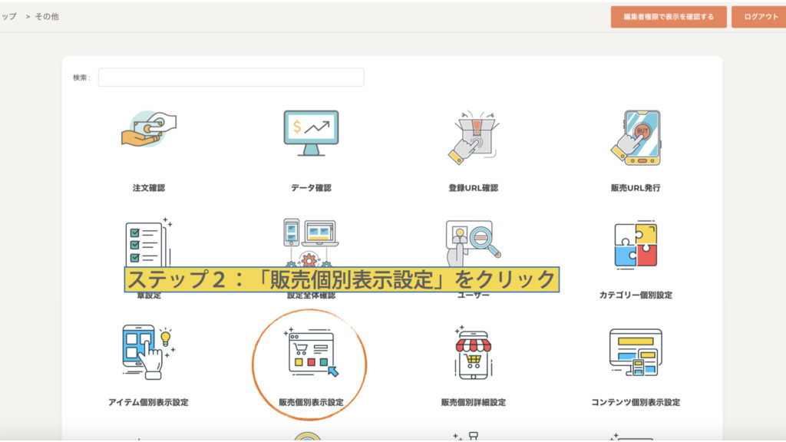The width and height of the screenshot is (786, 442).
Task: Click the 販売個別詳細設定 text label
Action: [x=473, y=403]
